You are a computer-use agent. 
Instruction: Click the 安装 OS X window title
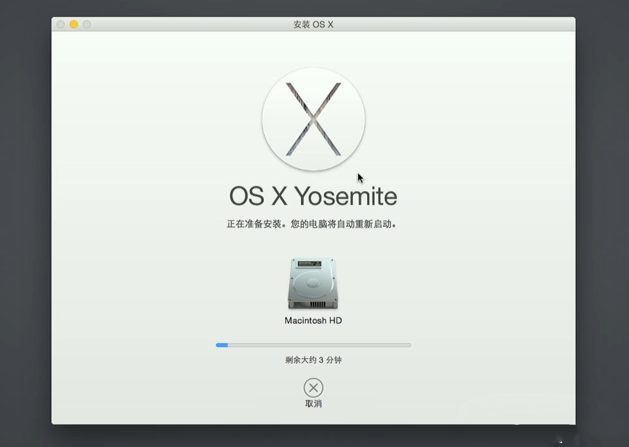(313, 24)
